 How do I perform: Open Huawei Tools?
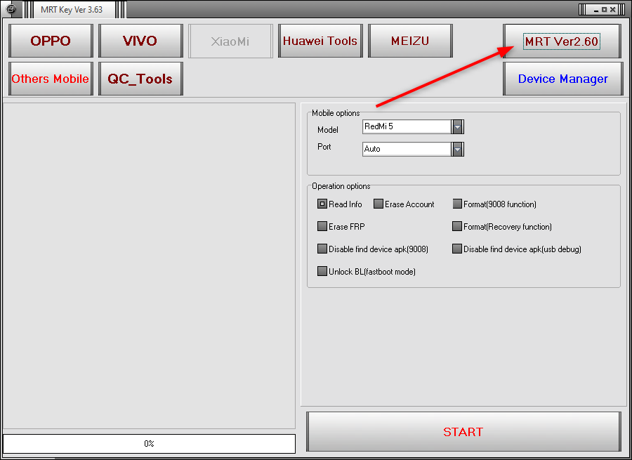pos(320,41)
